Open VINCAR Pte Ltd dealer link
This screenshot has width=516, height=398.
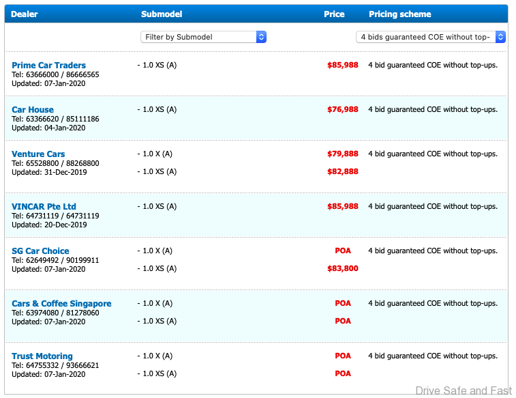(x=44, y=207)
